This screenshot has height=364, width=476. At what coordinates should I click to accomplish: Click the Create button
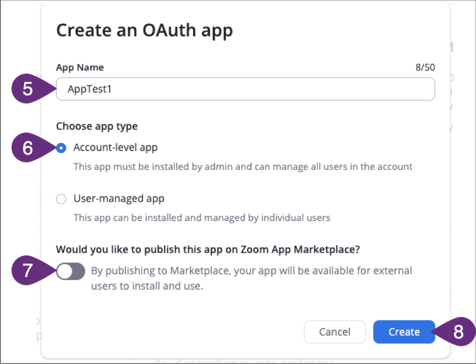coord(404,332)
